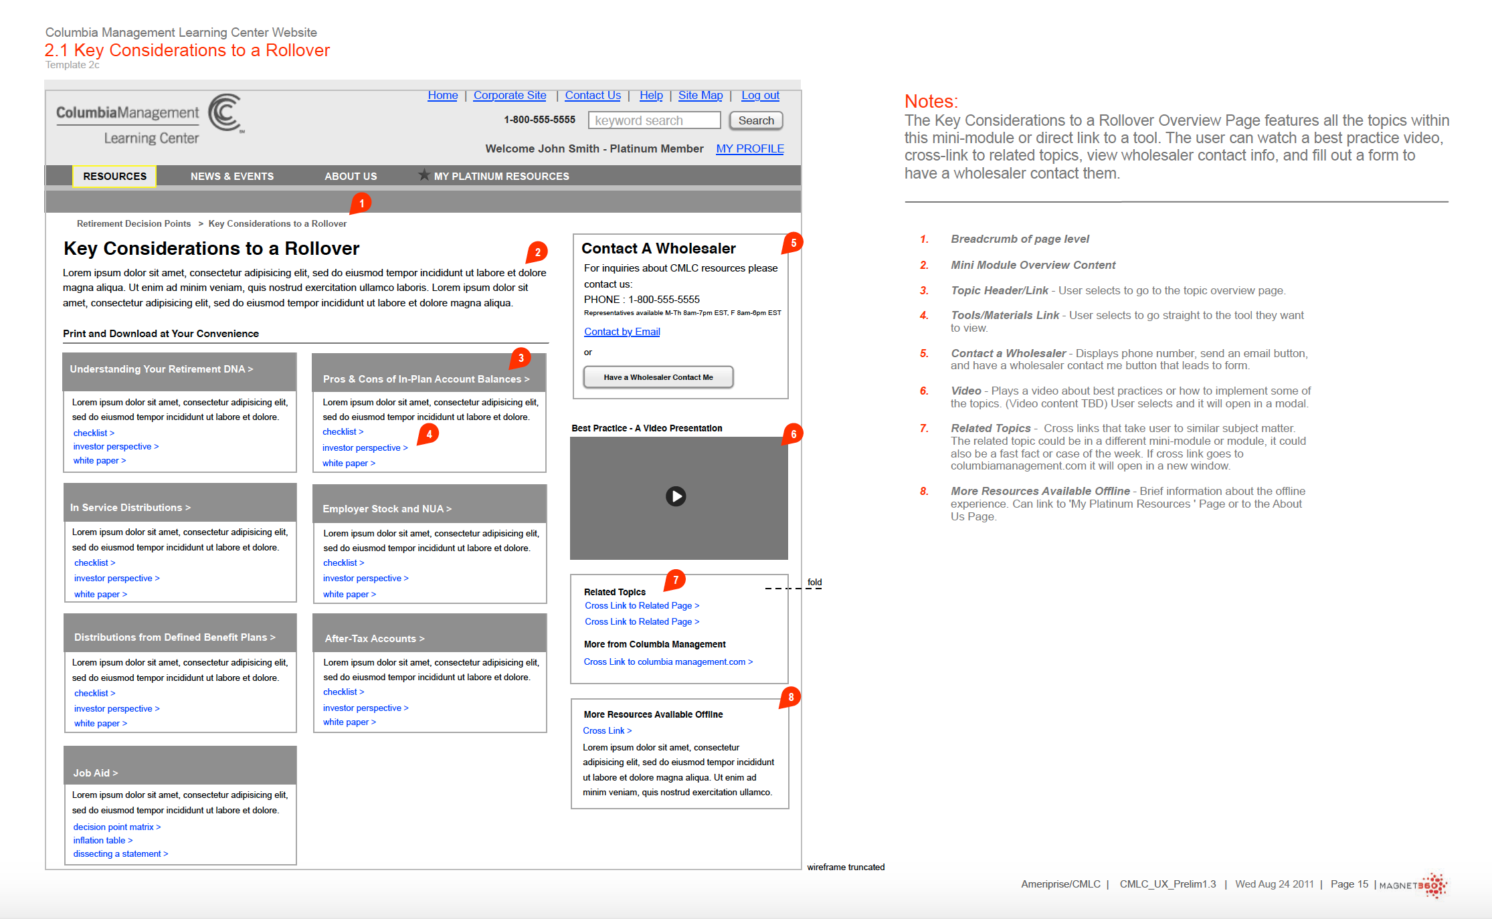Click Key Considerations to a Rollover breadcrumb
This screenshot has width=1492, height=919.
tap(278, 223)
